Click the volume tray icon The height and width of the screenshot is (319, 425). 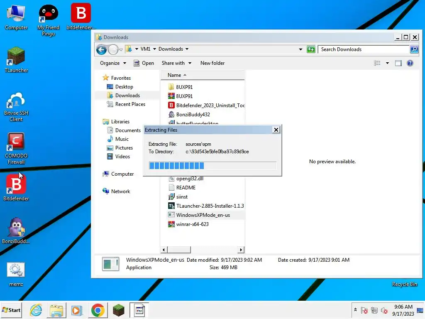(x=384, y=310)
